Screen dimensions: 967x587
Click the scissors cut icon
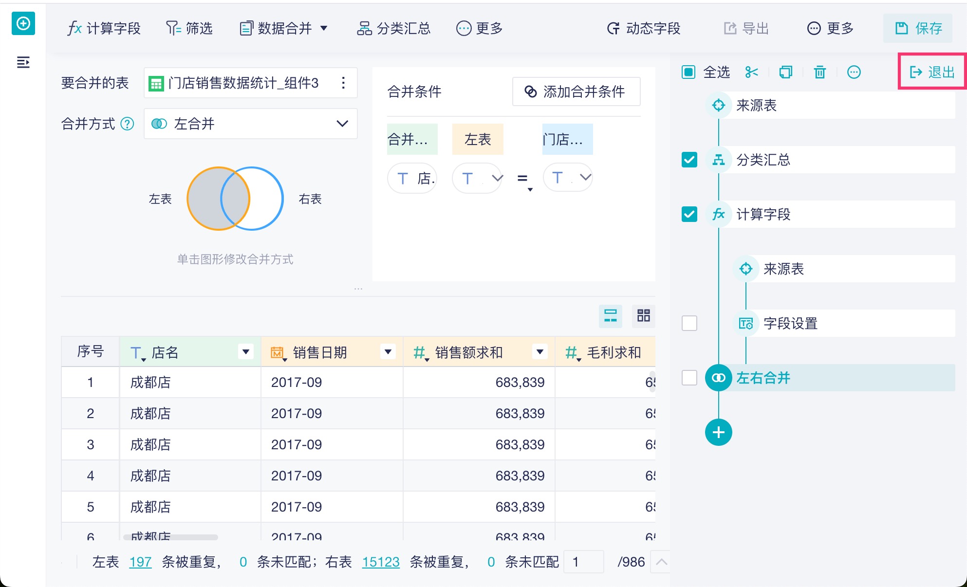point(751,73)
